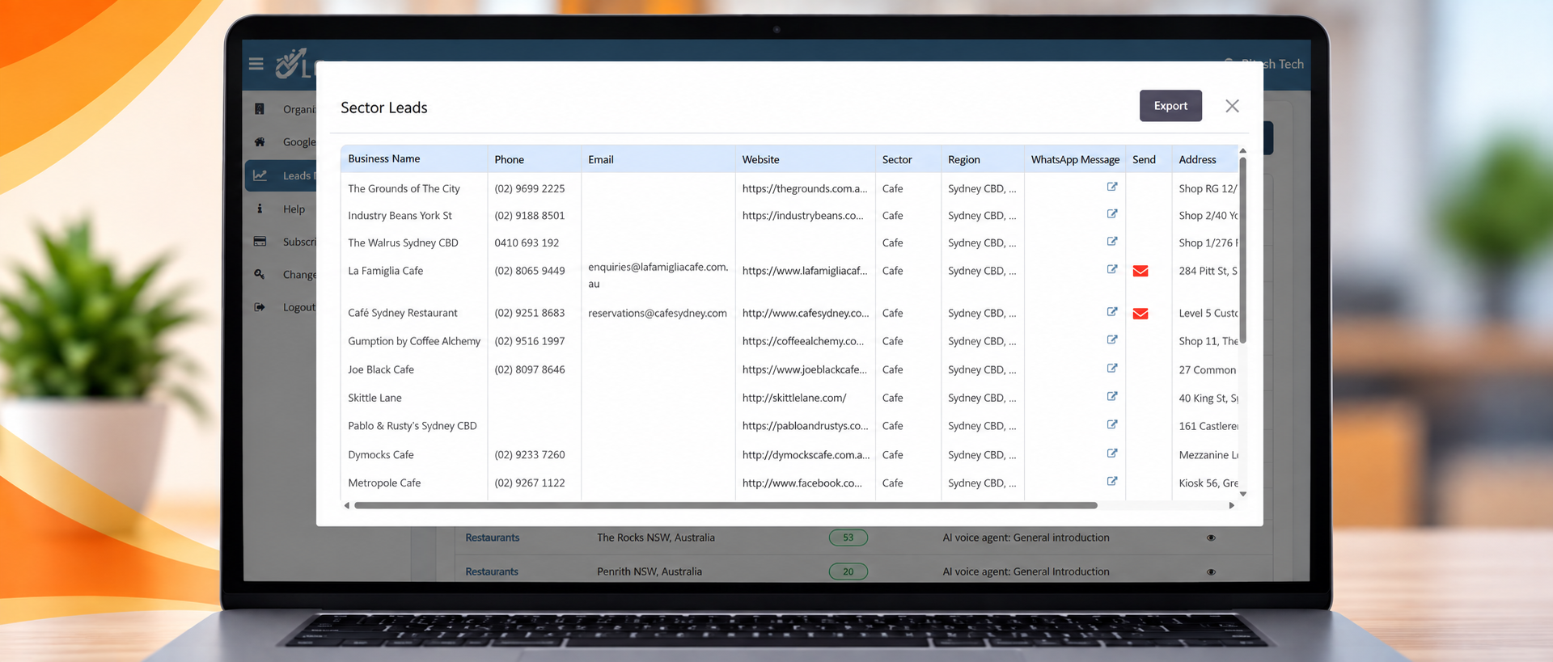Click the horizontal scrollbar thumb

pos(726,505)
